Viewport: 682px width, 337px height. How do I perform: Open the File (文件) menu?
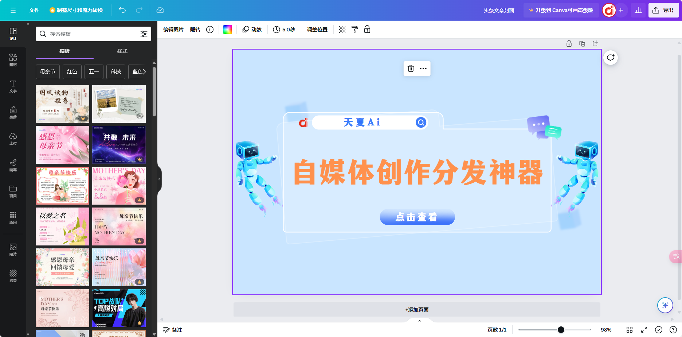(x=34, y=10)
